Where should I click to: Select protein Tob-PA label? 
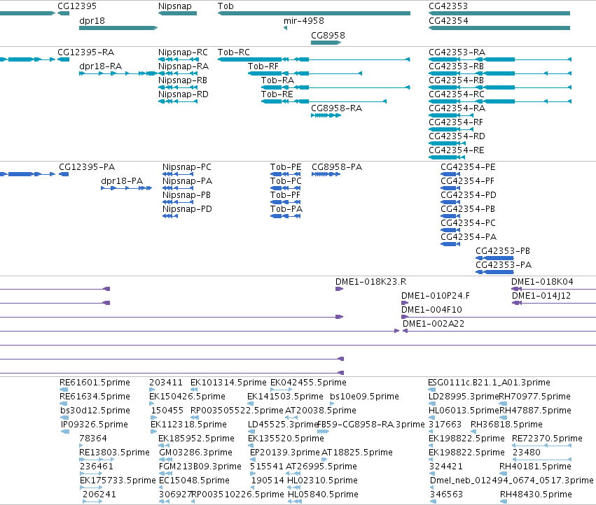(286, 209)
